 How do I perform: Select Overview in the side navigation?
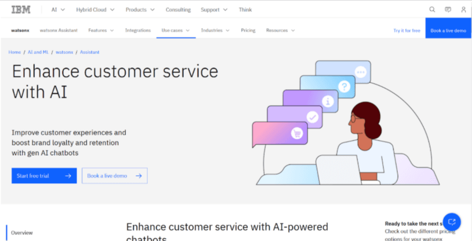pyautogui.click(x=22, y=233)
